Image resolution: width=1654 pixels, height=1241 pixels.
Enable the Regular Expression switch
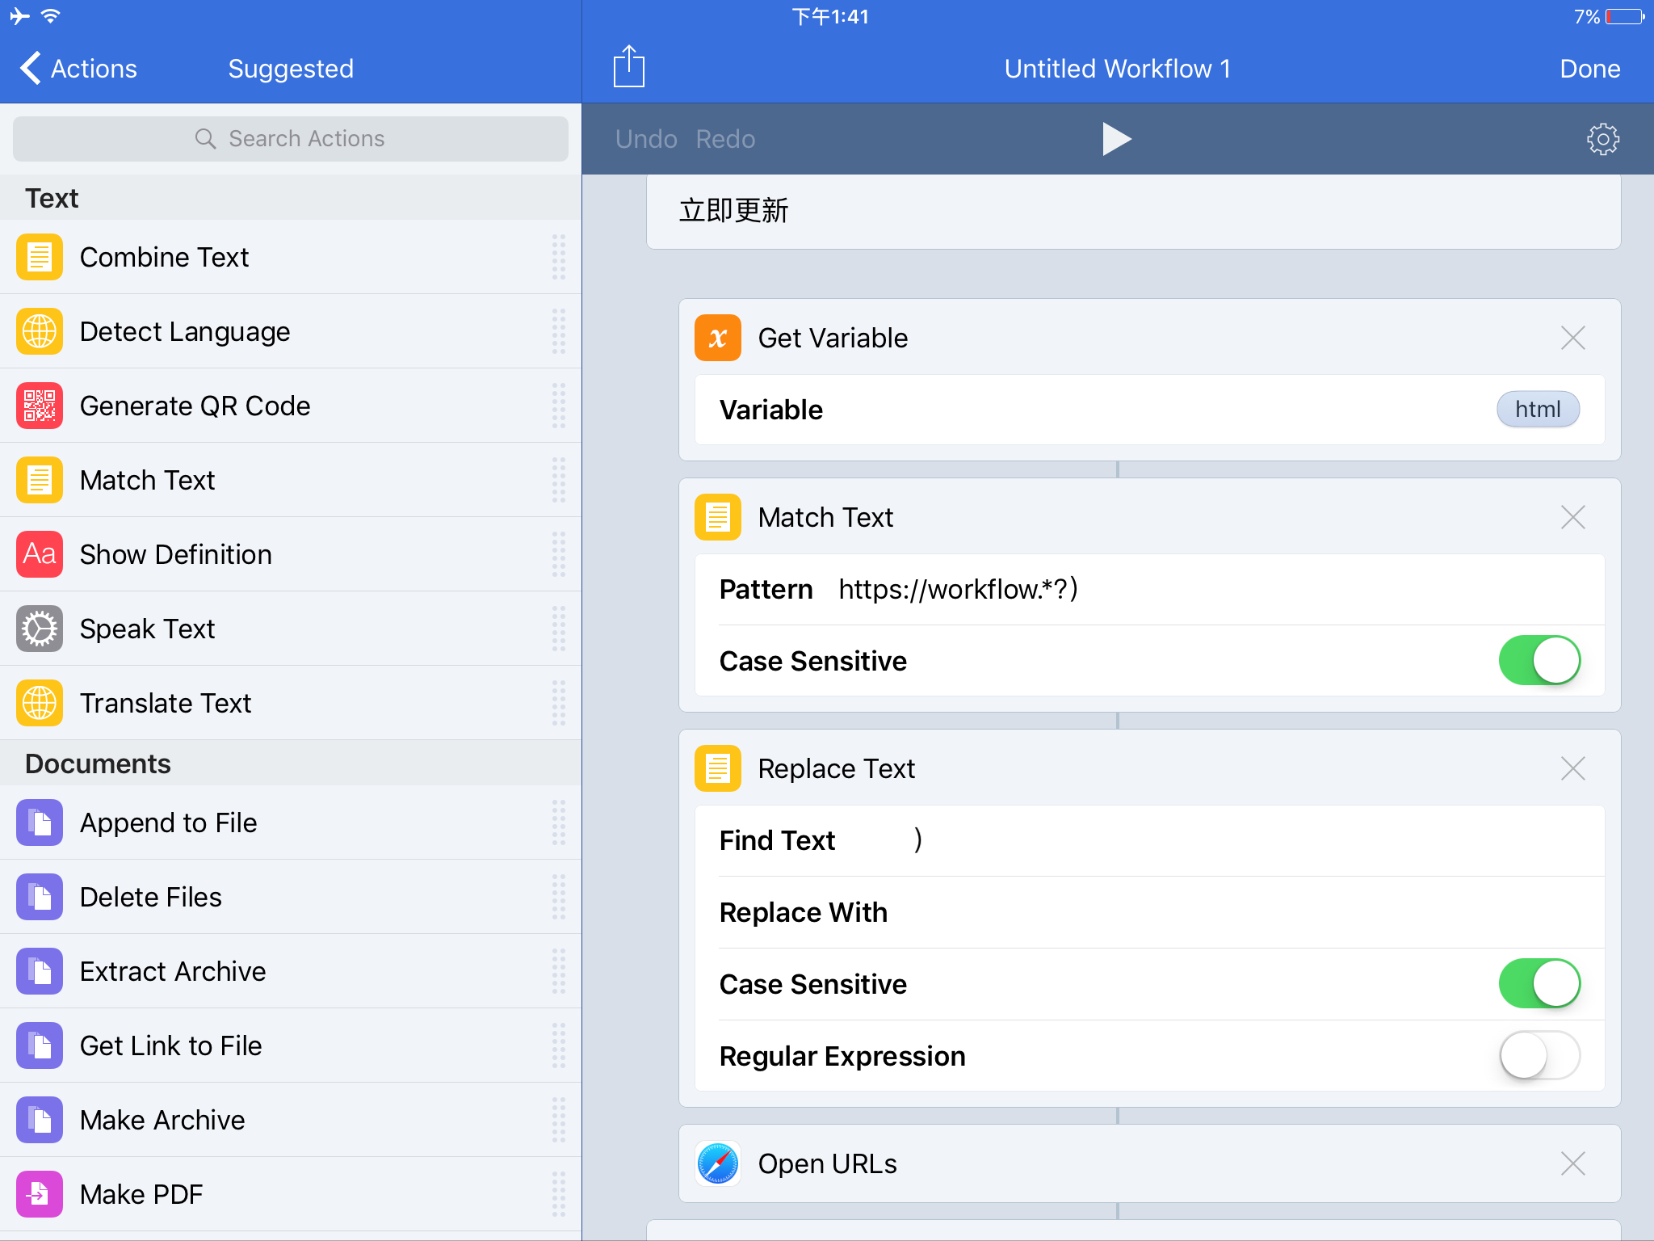pyautogui.click(x=1539, y=1056)
